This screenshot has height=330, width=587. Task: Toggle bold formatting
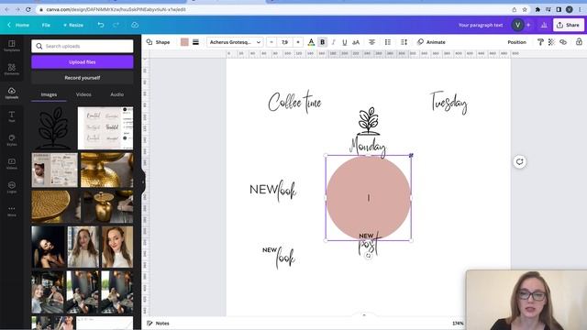coord(322,42)
